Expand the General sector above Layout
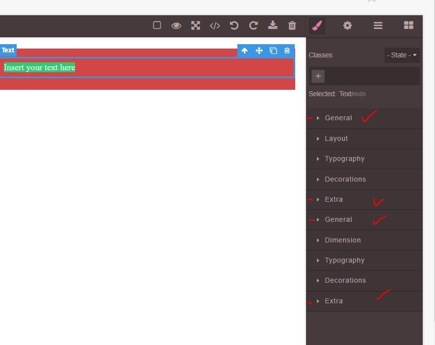435x345 pixels. (x=364, y=118)
